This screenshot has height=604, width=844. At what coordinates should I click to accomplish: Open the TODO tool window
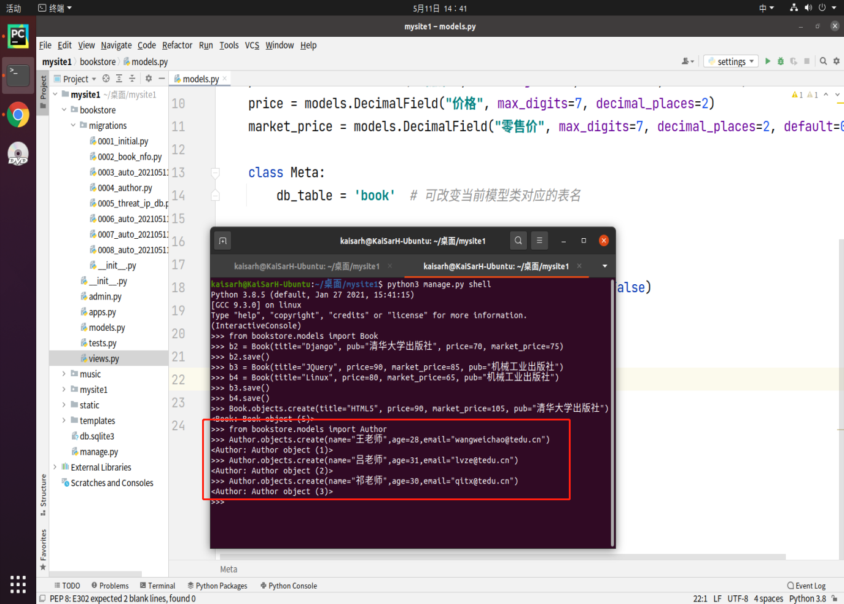67,586
